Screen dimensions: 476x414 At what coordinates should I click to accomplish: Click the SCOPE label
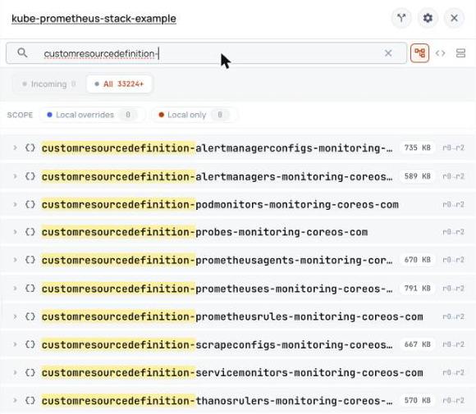coord(20,115)
